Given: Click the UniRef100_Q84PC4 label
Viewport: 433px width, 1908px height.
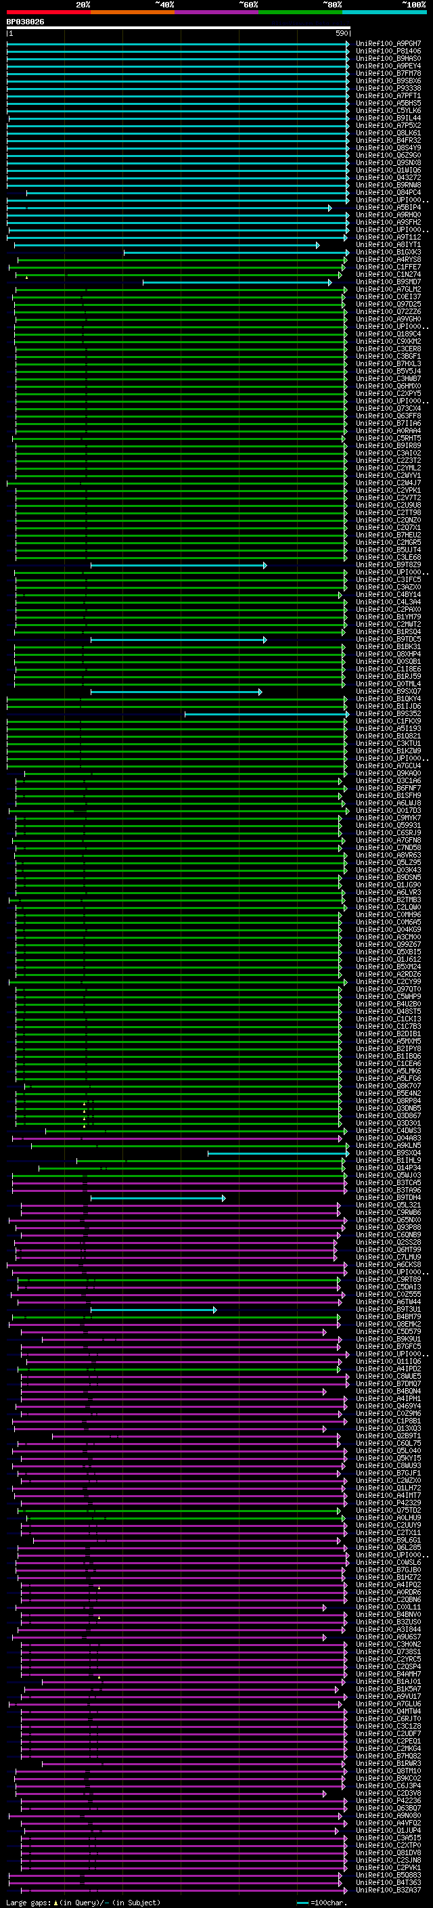Looking at the screenshot, I should (388, 193).
